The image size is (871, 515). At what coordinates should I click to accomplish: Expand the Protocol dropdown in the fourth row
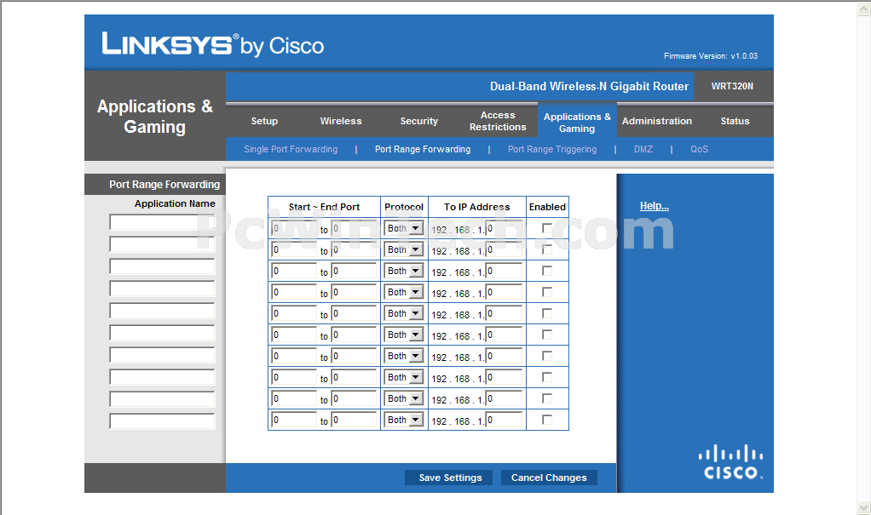click(x=404, y=292)
